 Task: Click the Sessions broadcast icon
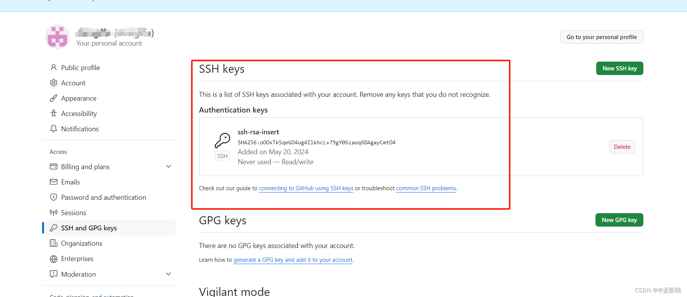(54, 212)
